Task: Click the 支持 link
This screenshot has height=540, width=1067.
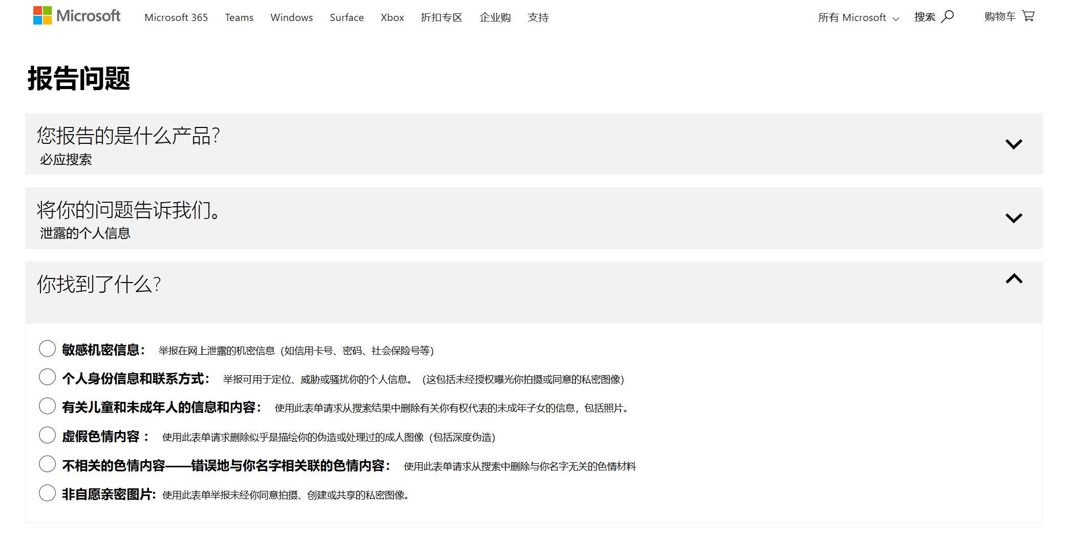Action: click(538, 17)
